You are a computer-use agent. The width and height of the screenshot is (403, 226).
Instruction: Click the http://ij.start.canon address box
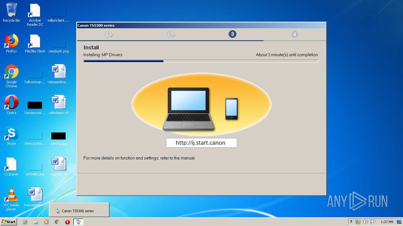(x=201, y=143)
